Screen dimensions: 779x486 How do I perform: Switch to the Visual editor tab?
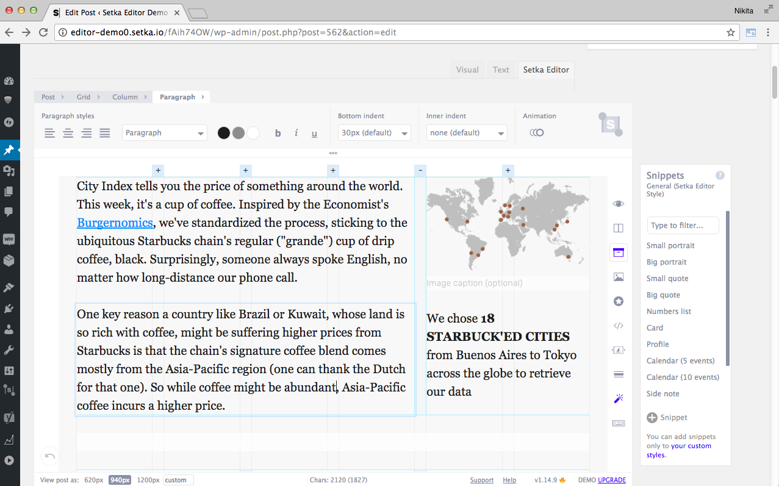(x=467, y=70)
